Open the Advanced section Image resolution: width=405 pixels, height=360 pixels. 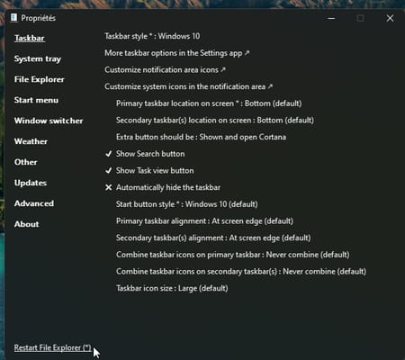[34, 203]
